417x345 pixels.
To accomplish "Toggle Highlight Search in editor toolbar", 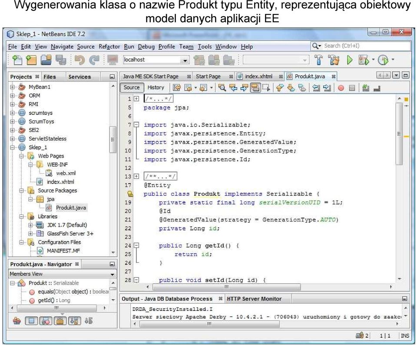I will 255,87.
